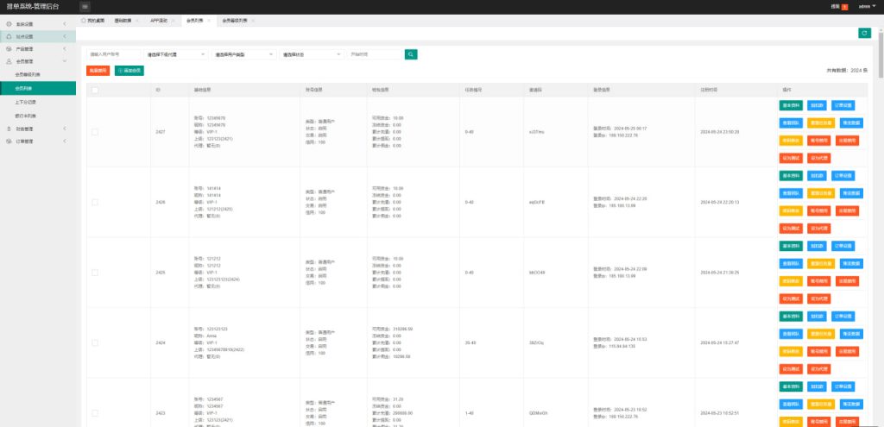Open the 请选择状态 dropdown
The height and width of the screenshot is (427, 884).
tap(311, 54)
